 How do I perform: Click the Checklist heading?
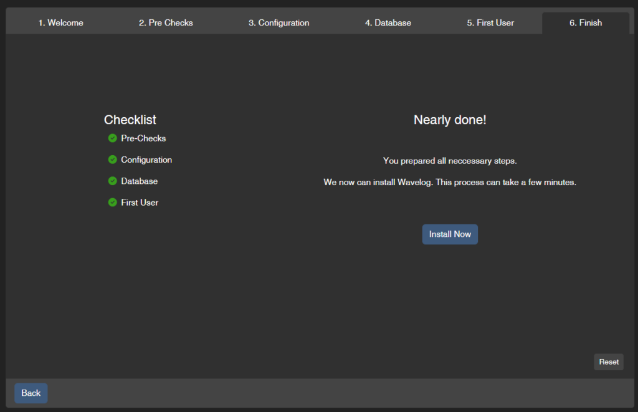(x=130, y=120)
